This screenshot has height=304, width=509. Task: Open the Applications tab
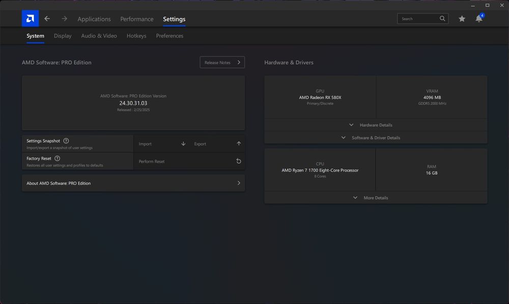pos(94,19)
